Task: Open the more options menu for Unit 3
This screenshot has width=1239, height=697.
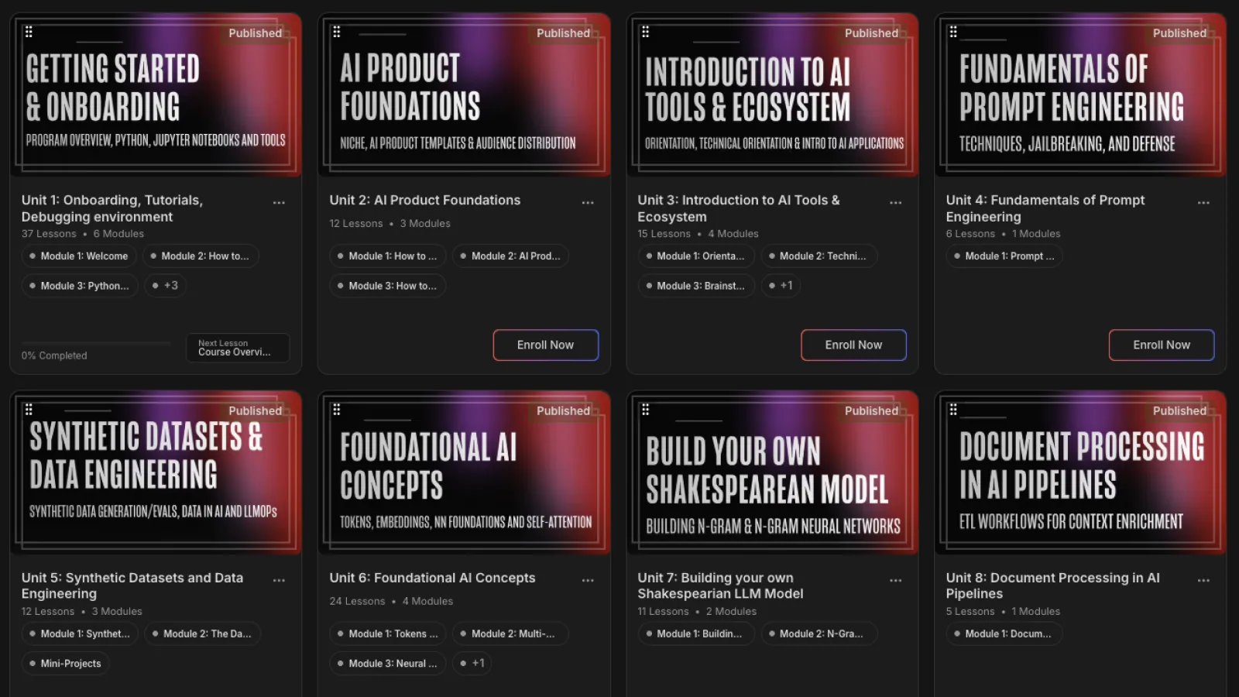Action: coord(896,203)
